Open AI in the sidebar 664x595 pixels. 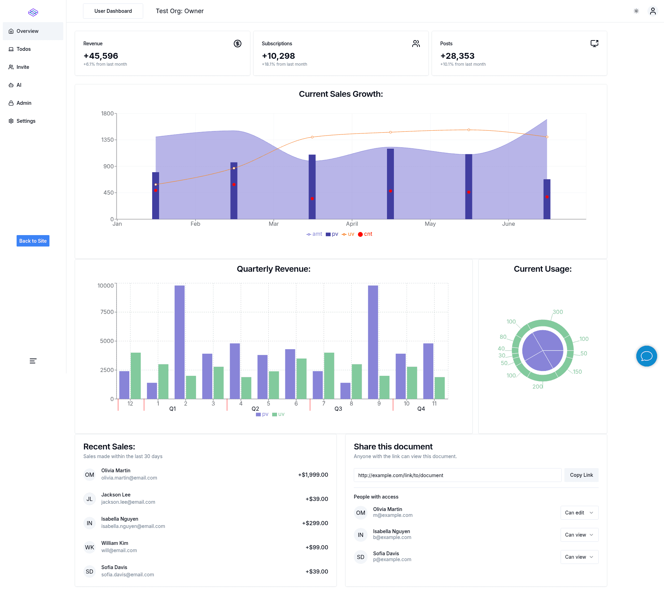[x=33, y=85]
